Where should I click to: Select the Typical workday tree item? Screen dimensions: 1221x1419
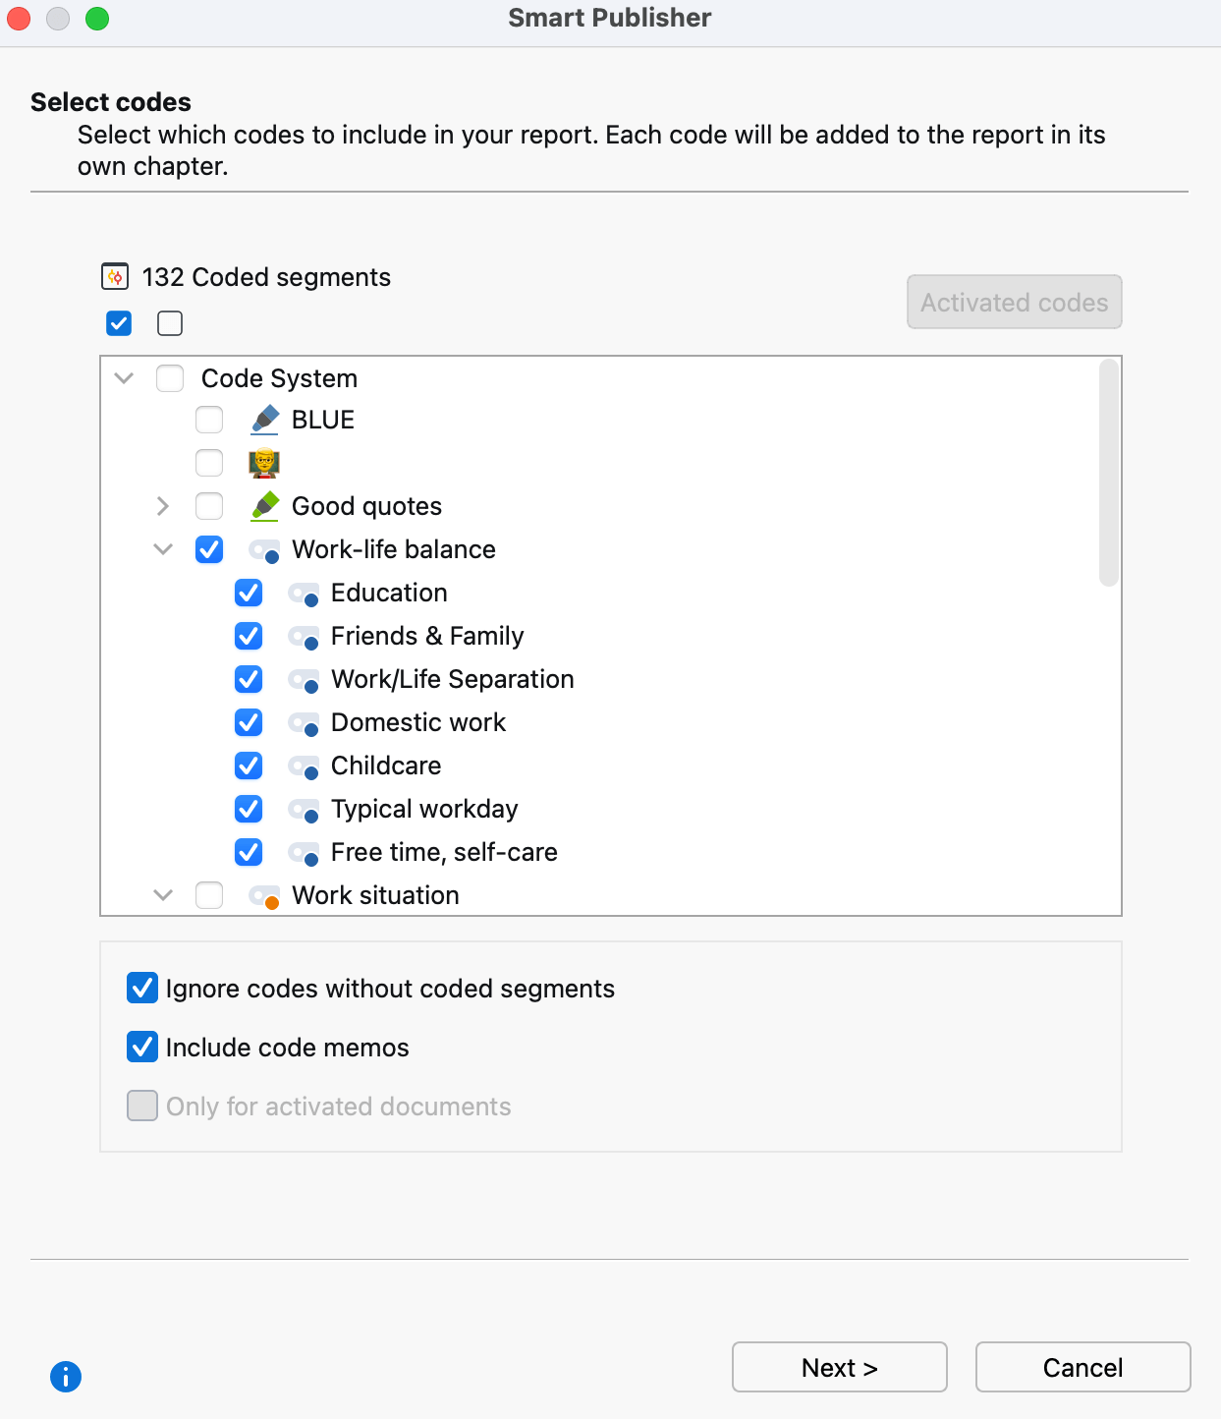[x=423, y=809]
